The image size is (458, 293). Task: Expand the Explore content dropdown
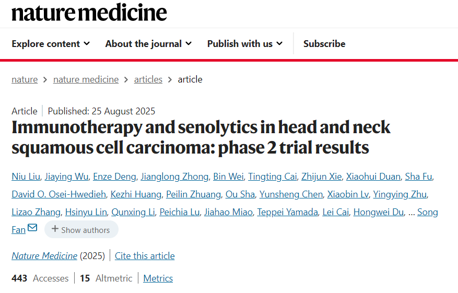(x=51, y=44)
